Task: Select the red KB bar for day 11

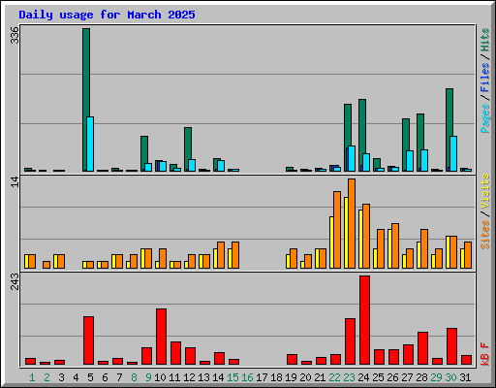Action: [x=175, y=353]
